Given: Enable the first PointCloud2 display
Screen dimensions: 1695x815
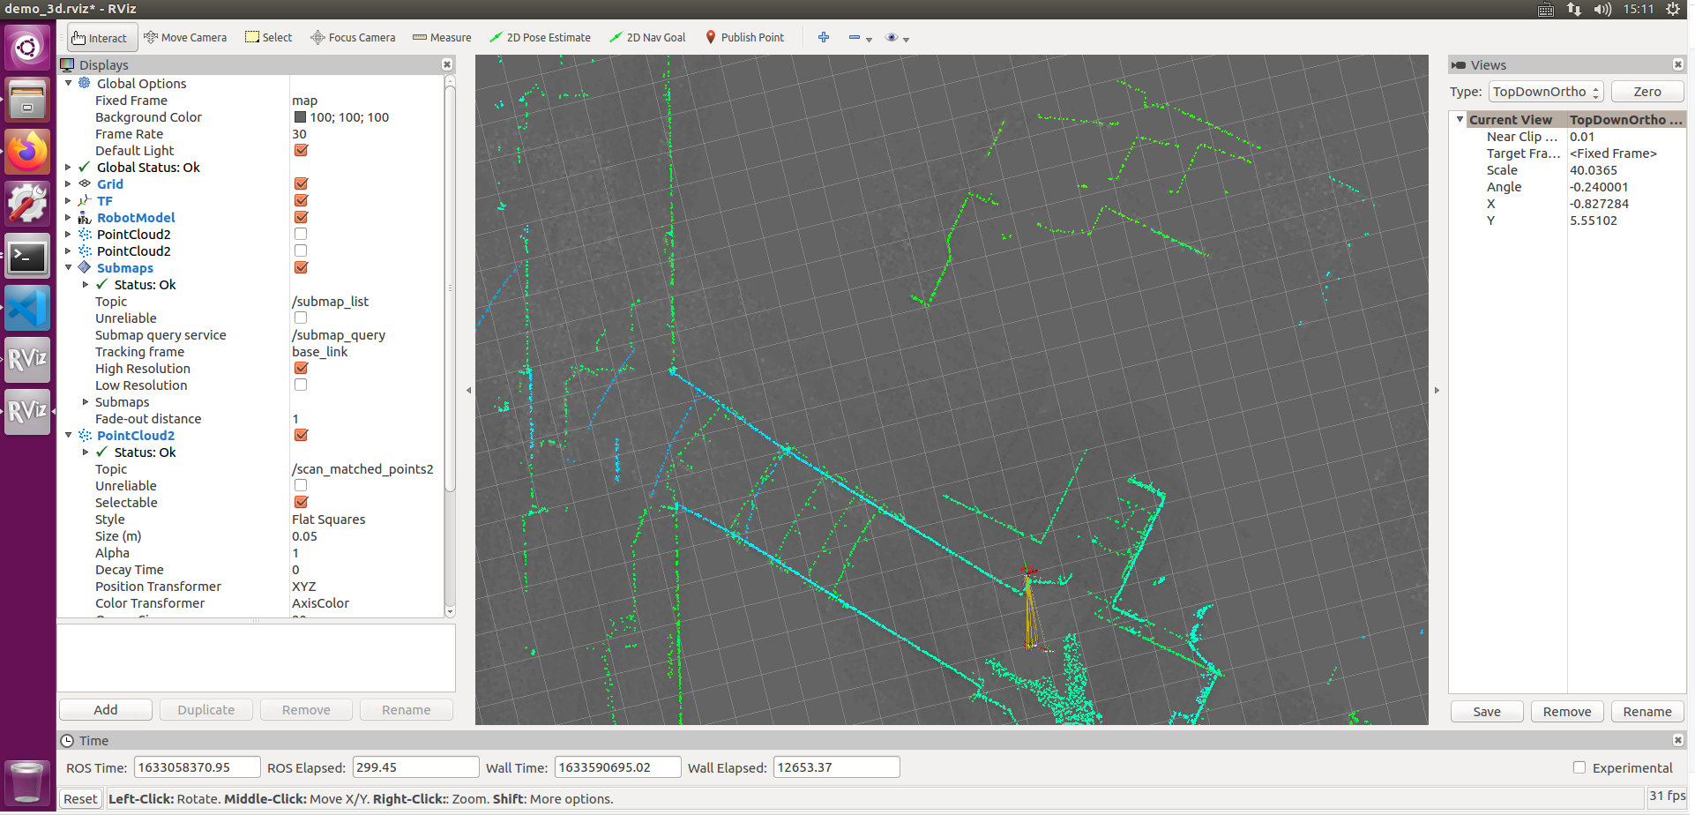Looking at the screenshot, I should point(300,233).
